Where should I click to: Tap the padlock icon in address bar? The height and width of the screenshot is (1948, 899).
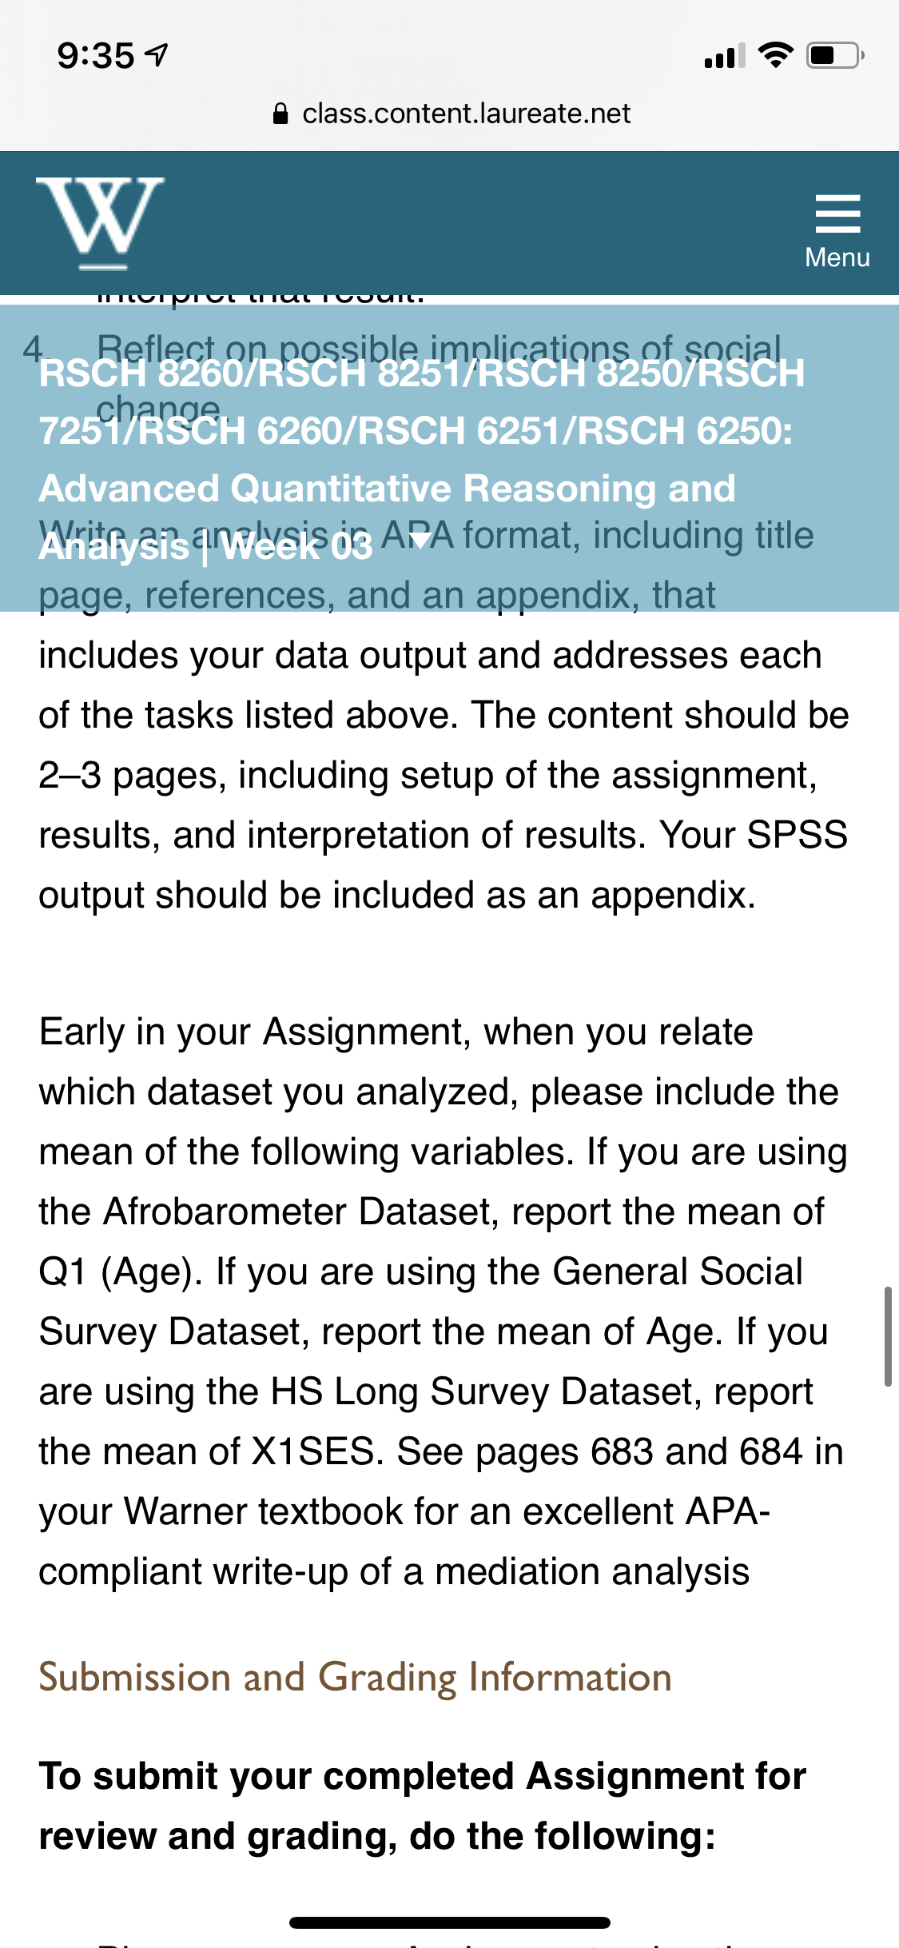coord(280,114)
